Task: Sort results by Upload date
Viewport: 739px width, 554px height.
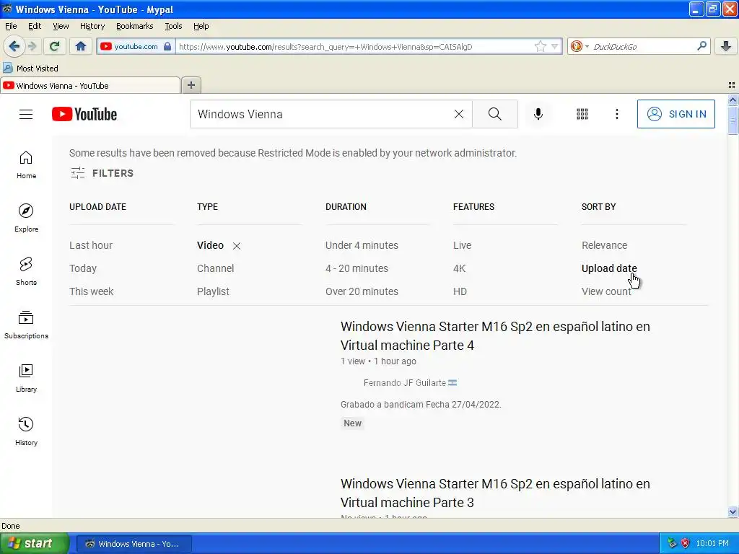Action: (609, 268)
